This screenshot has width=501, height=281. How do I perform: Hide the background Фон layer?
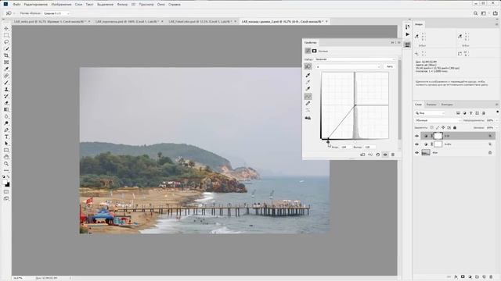pos(416,153)
